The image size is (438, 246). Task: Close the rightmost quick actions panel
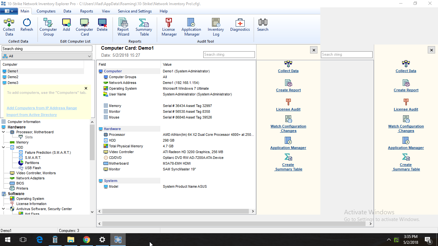tap(432, 50)
